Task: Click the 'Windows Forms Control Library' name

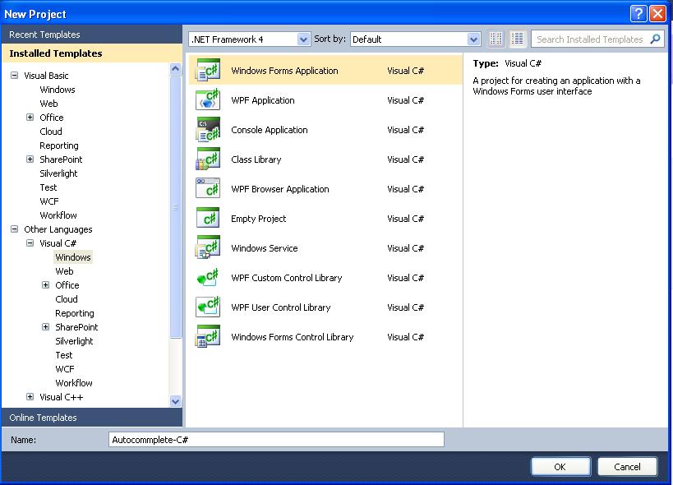Action: pyautogui.click(x=292, y=337)
